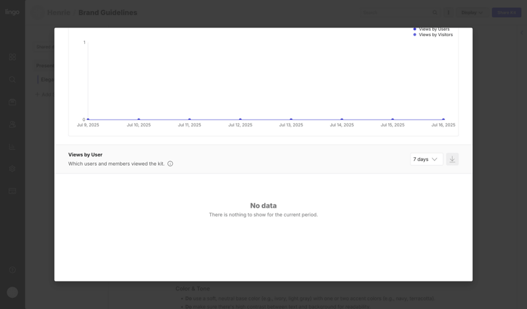
Task: Open the 7 days period dropdown
Action: tap(426, 159)
